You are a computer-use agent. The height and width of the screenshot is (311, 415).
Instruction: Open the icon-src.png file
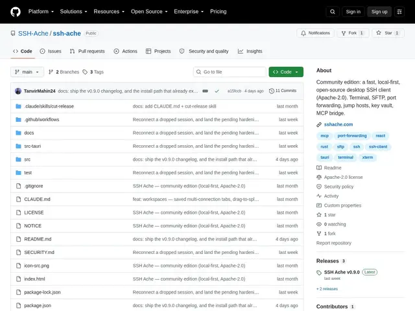pos(36,266)
